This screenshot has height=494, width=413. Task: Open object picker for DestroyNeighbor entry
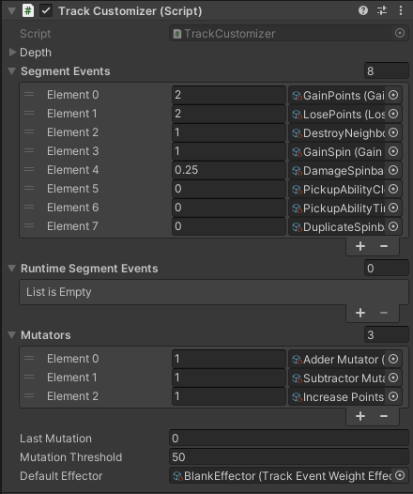click(x=393, y=132)
